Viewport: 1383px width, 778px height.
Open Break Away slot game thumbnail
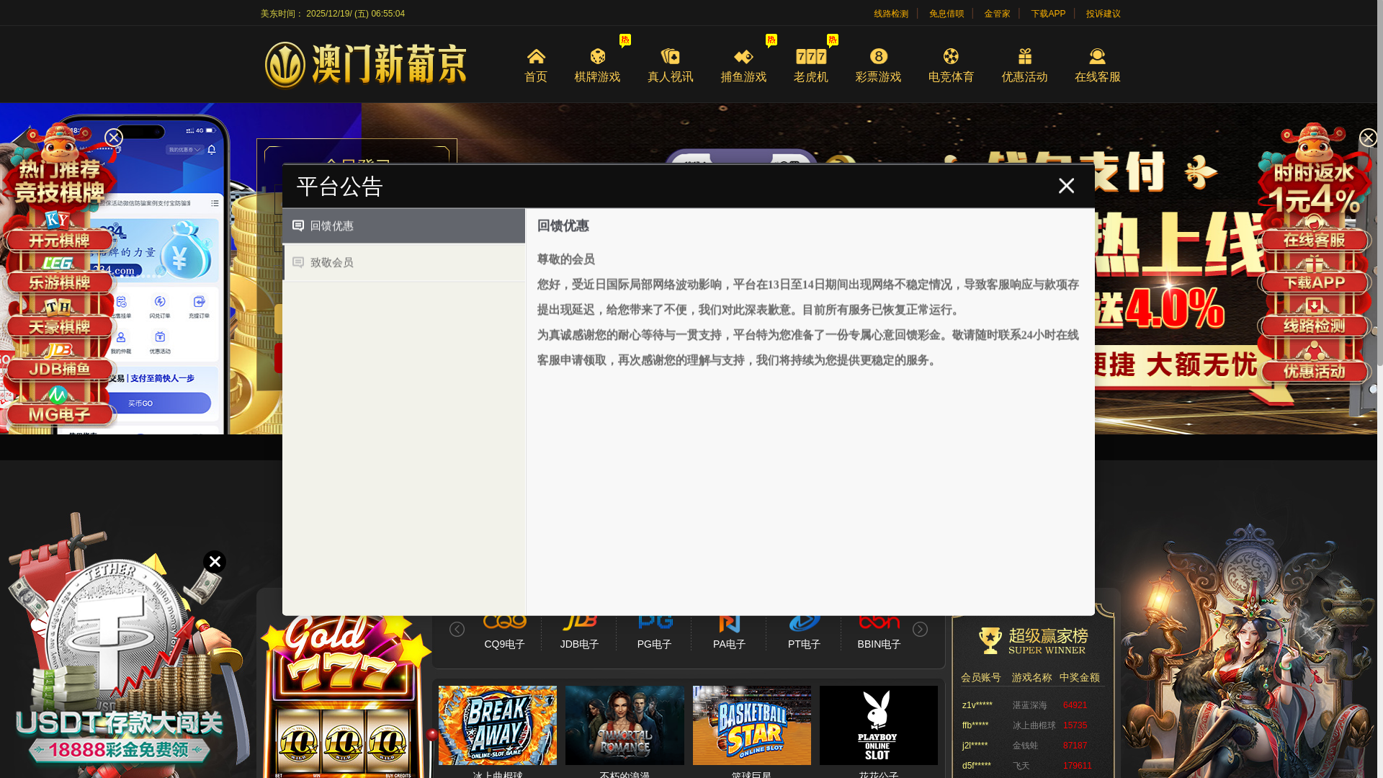498,725
